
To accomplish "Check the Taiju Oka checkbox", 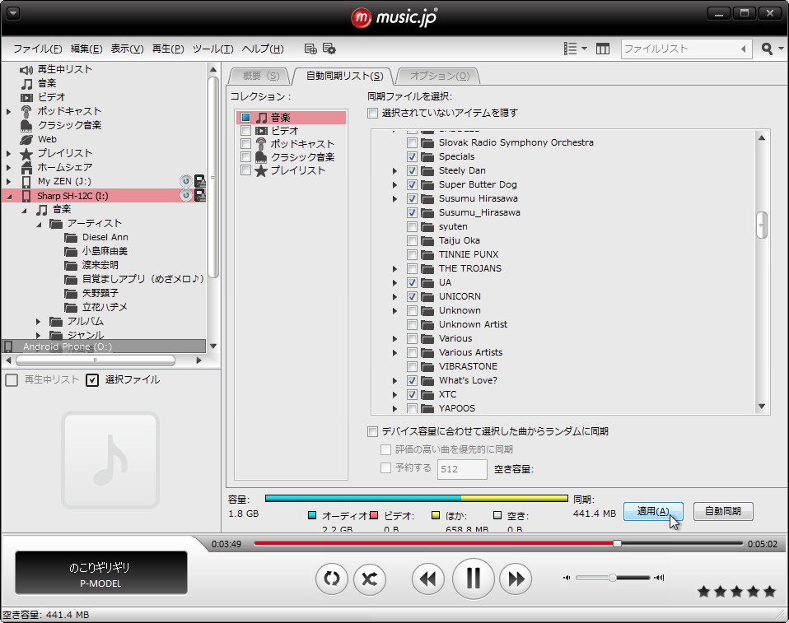I will [x=412, y=241].
